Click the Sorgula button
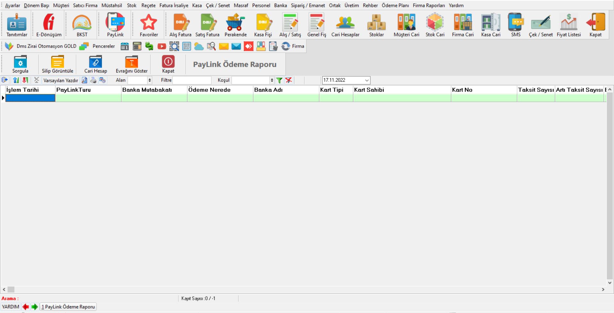This screenshot has width=614, height=313. [x=20, y=64]
